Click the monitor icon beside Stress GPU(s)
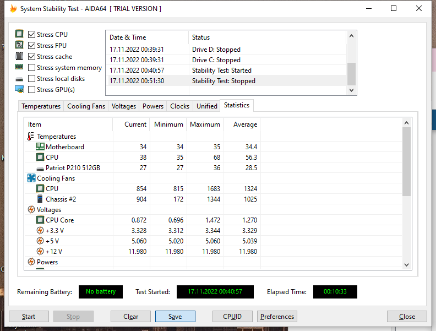The image size is (436, 331). click(19, 89)
